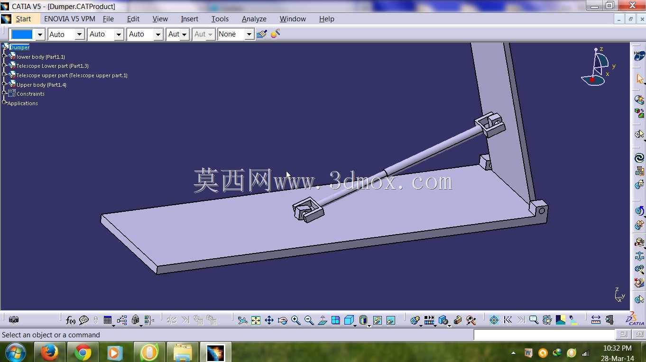Viewport: 646px width, 362px height.
Task: Expand the Applications tree node
Action: tap(4, 103)
